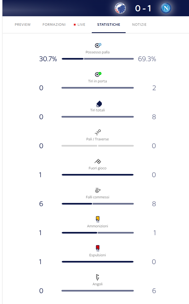Screen dimensions: 189x304
Task: Switch to the Formazioni tab
Action: pos(54,25)
